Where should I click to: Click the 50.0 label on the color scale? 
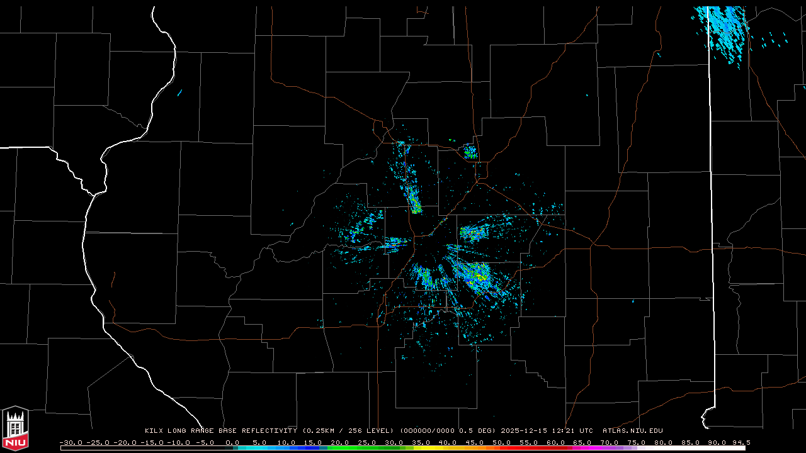(x=502, y=442)
